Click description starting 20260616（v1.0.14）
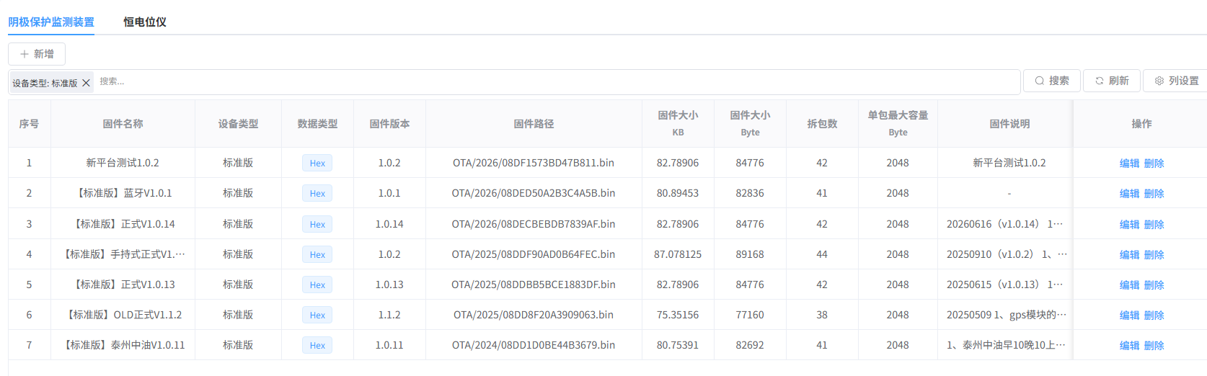1207x376 pixels. 1005,224
